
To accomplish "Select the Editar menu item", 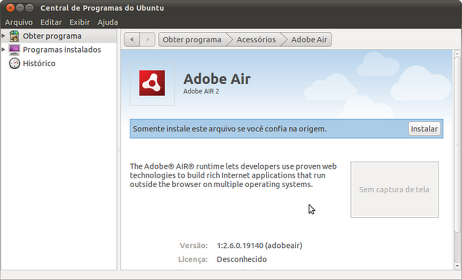I will tap(51, 22).
